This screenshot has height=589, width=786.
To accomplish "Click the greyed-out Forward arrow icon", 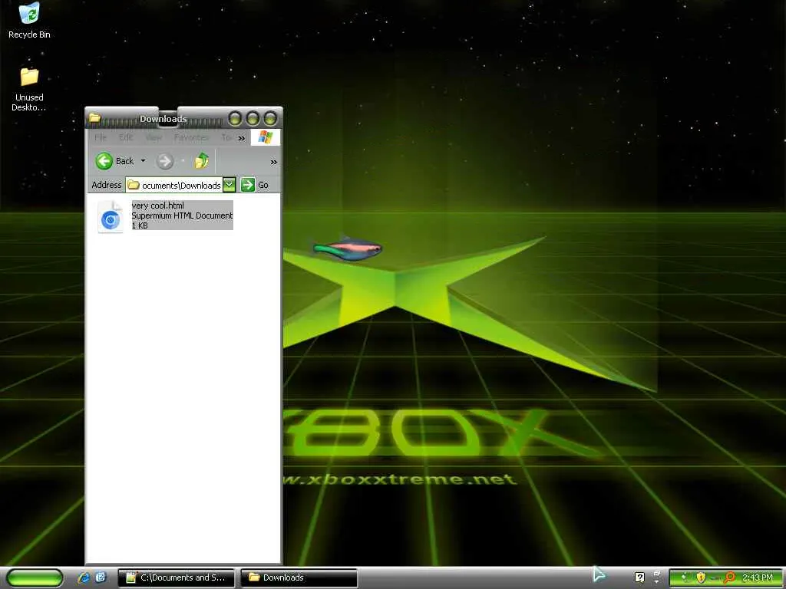I will click(x=164, y=161).
